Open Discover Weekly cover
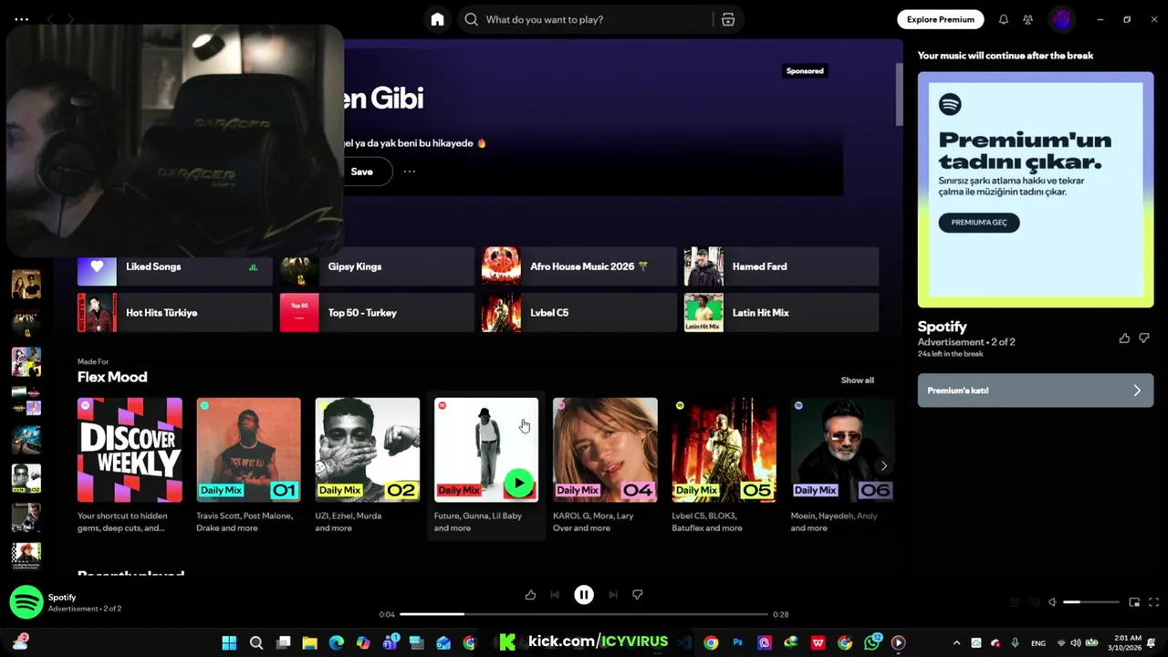1168x657 pixels. (x=130, y=450)
